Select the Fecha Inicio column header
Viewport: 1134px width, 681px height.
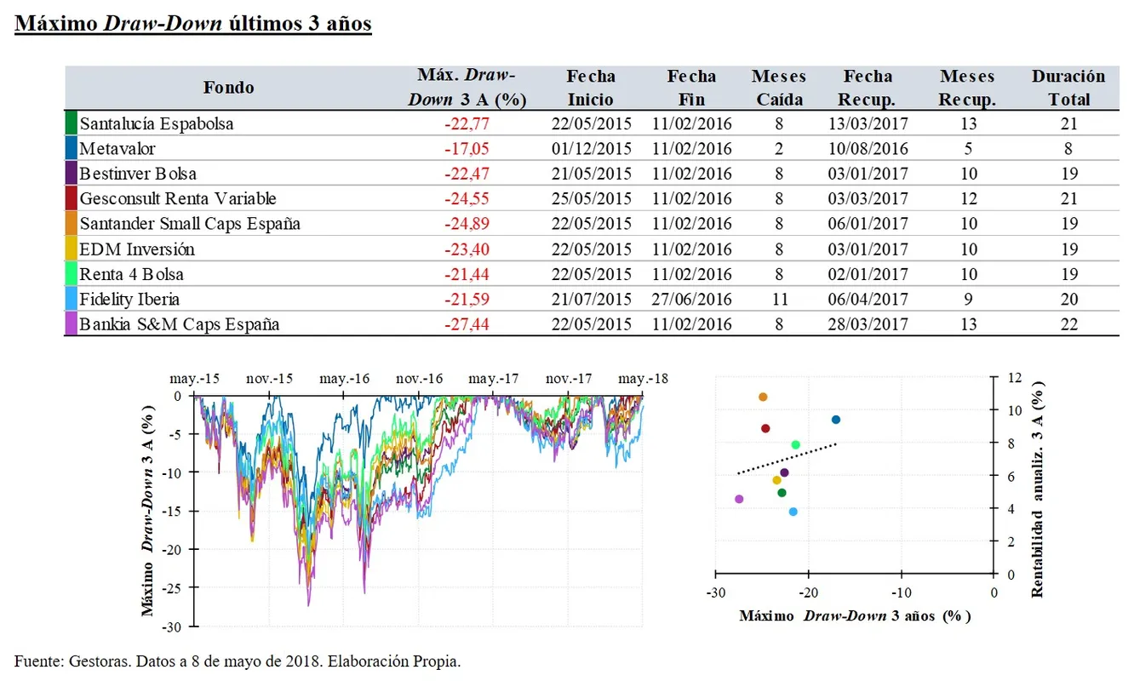590,88
